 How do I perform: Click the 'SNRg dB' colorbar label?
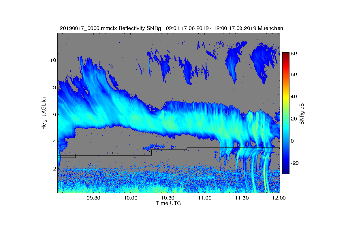coord(302,114)
